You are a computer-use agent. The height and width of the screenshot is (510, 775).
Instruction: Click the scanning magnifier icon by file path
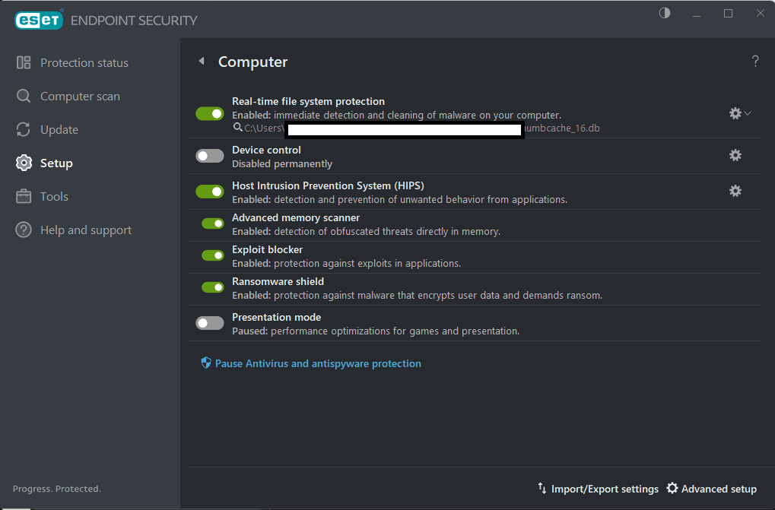pos(238,128)
